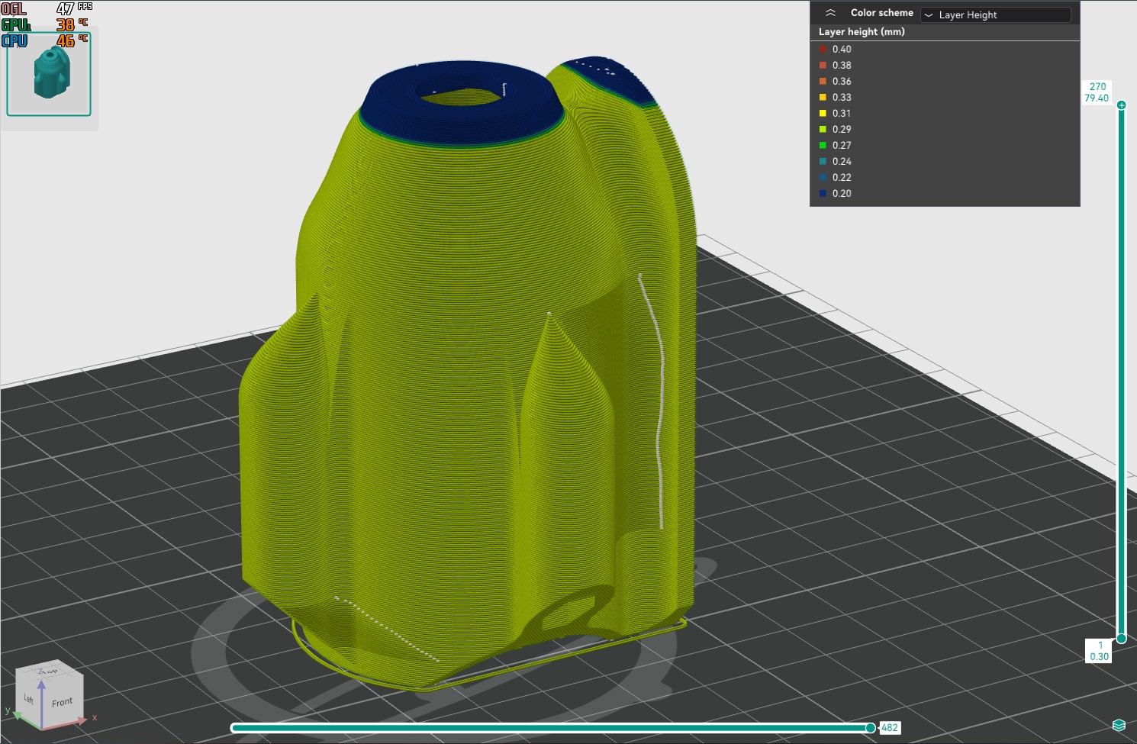1137x744 pixels.
Task: Click the 482 move count label
Action: (x=890, y=728)
